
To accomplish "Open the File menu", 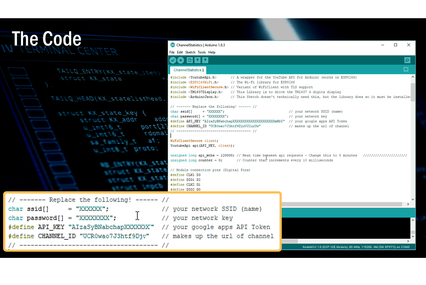I will pos(172,52).
